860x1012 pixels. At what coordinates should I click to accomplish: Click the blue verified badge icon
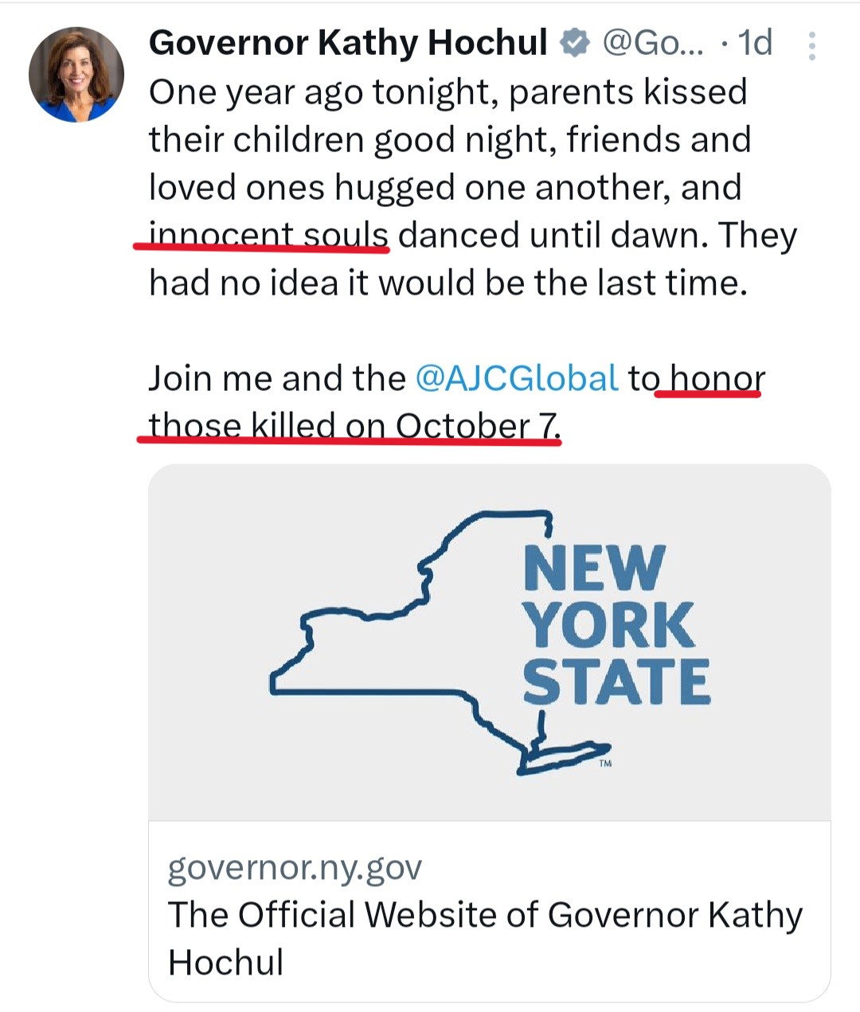(573, 43)
